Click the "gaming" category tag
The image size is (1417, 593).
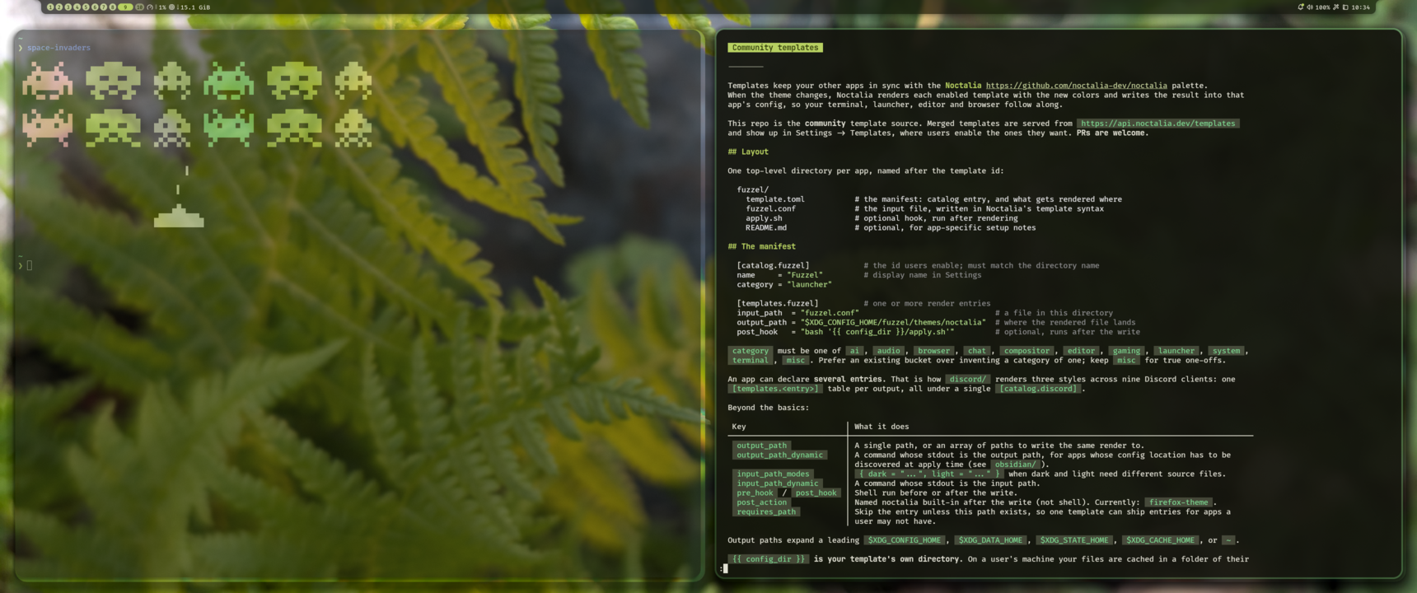1126,351
